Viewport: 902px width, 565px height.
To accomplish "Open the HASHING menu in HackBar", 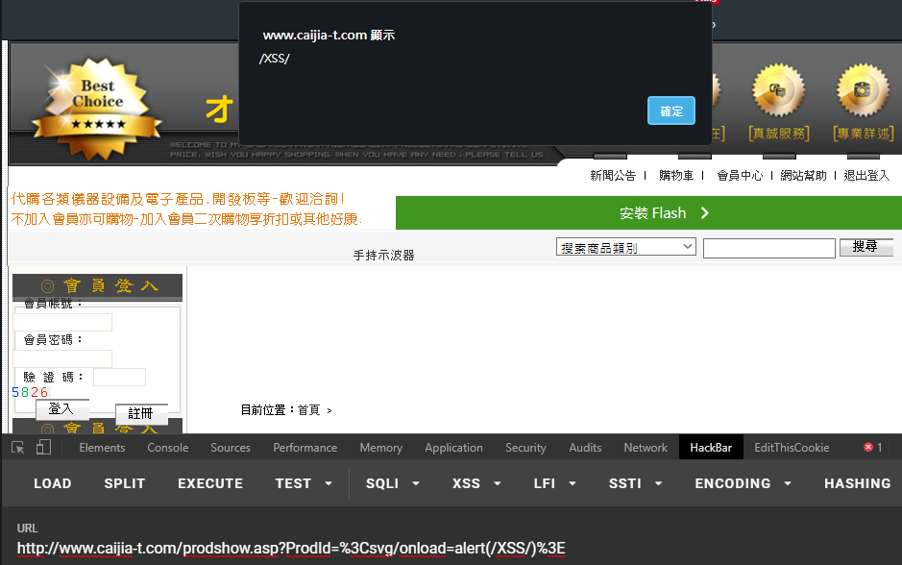I will click(x=857, y=483).
